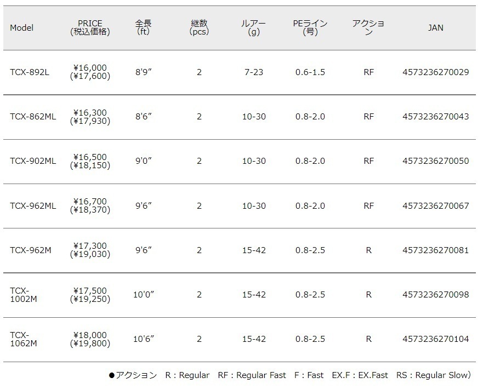Click the TCX-862ML model cell
Image resolution: width=483 pixels, height=389 pixels.
pyautogui.click(x=33, y=117)
